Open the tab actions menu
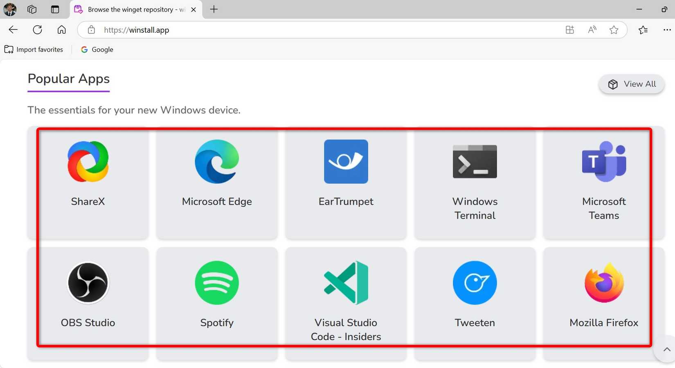 click(55, 9)
